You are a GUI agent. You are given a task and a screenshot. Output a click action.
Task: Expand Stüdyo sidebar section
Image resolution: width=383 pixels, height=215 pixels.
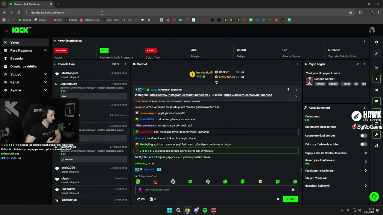pyautogui.click(x=25, y=74)
